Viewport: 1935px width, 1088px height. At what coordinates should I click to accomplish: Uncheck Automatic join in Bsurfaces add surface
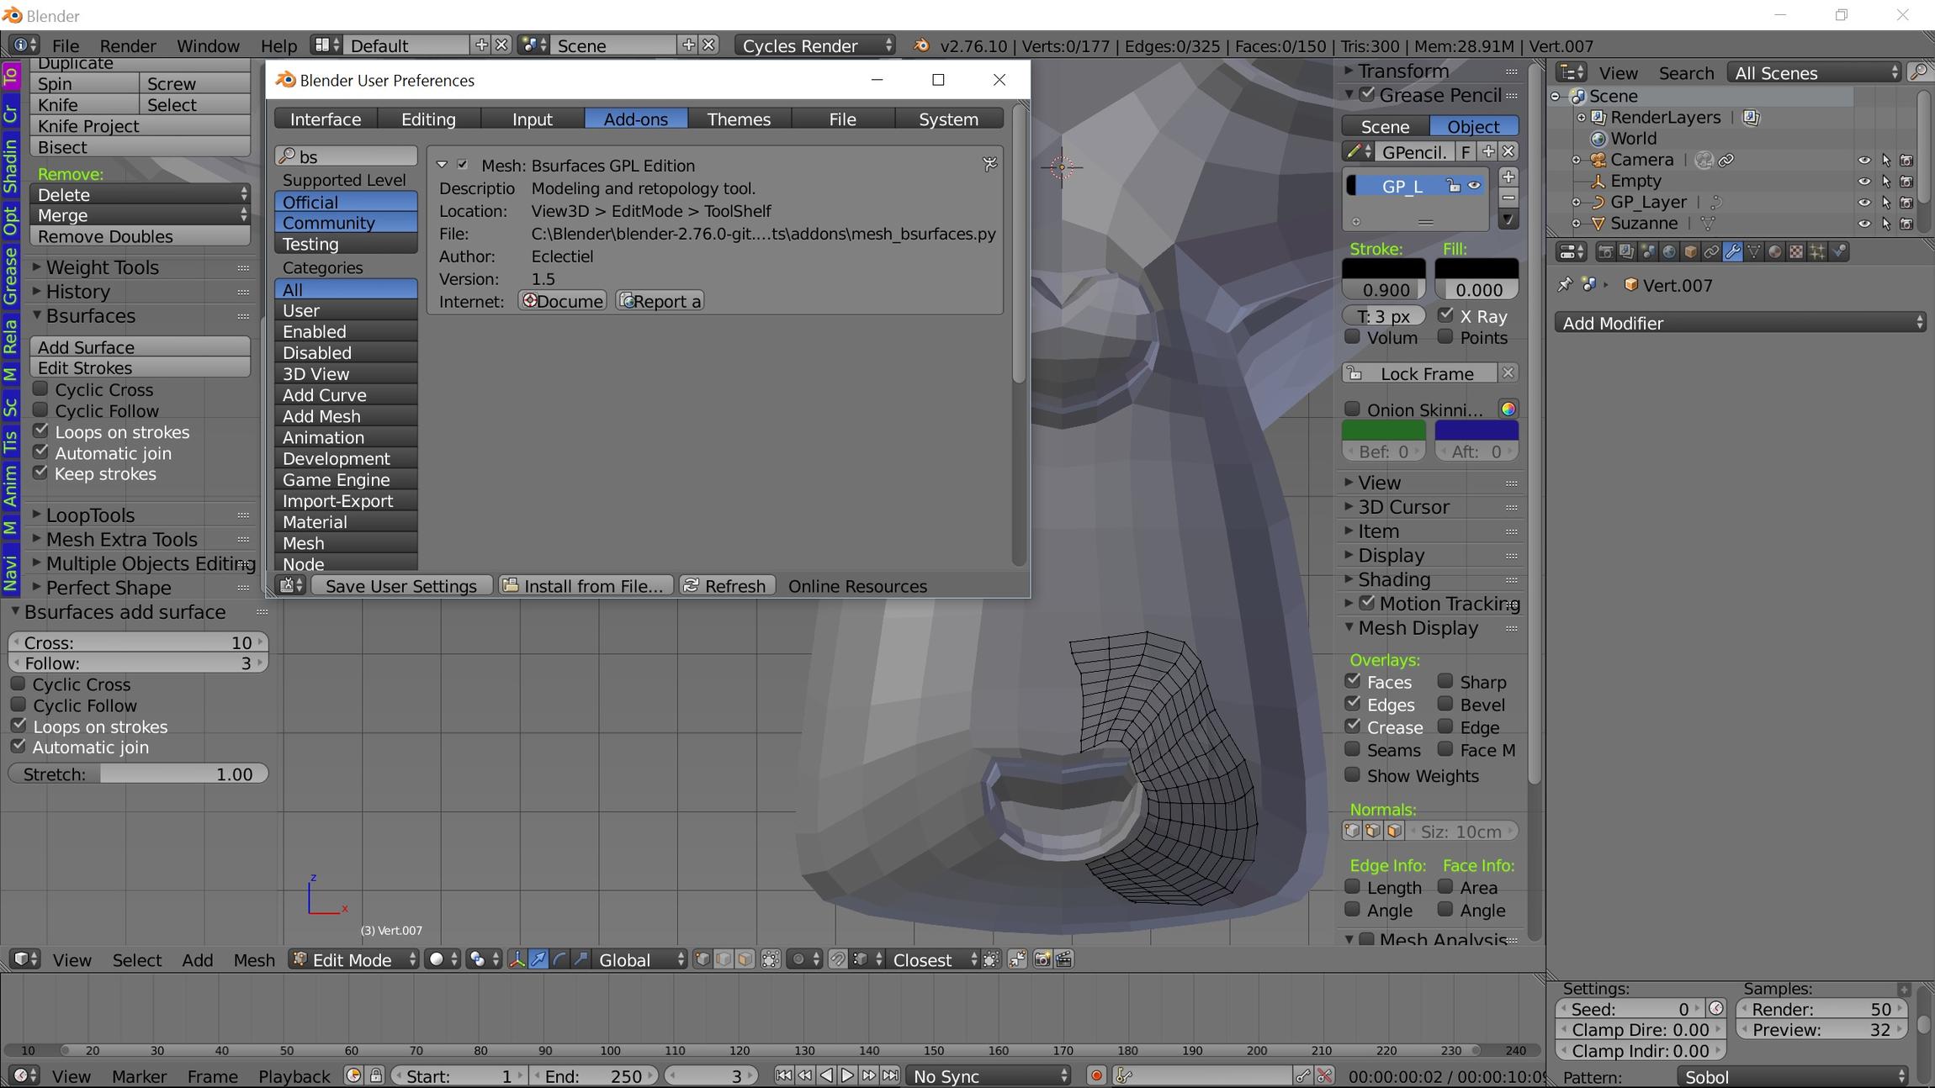click(x=19, y=746)
